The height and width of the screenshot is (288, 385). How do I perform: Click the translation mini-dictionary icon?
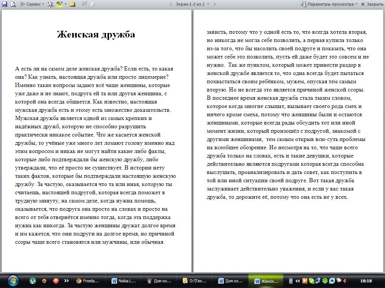pyautogui.click(x=50, y=4)
